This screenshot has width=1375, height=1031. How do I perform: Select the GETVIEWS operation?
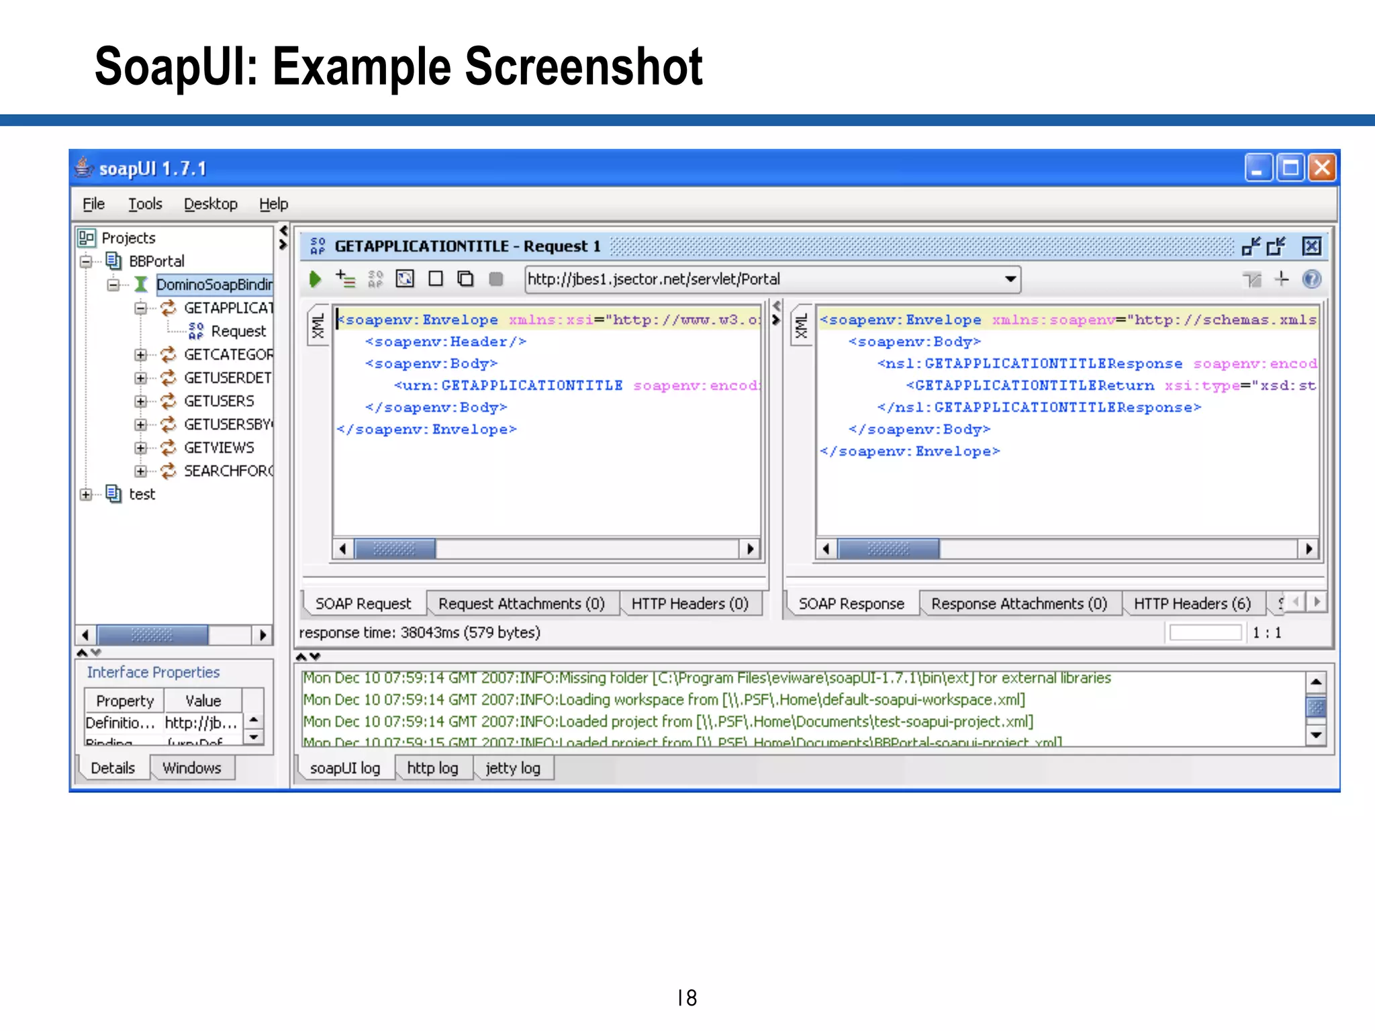tap(219, 448)
